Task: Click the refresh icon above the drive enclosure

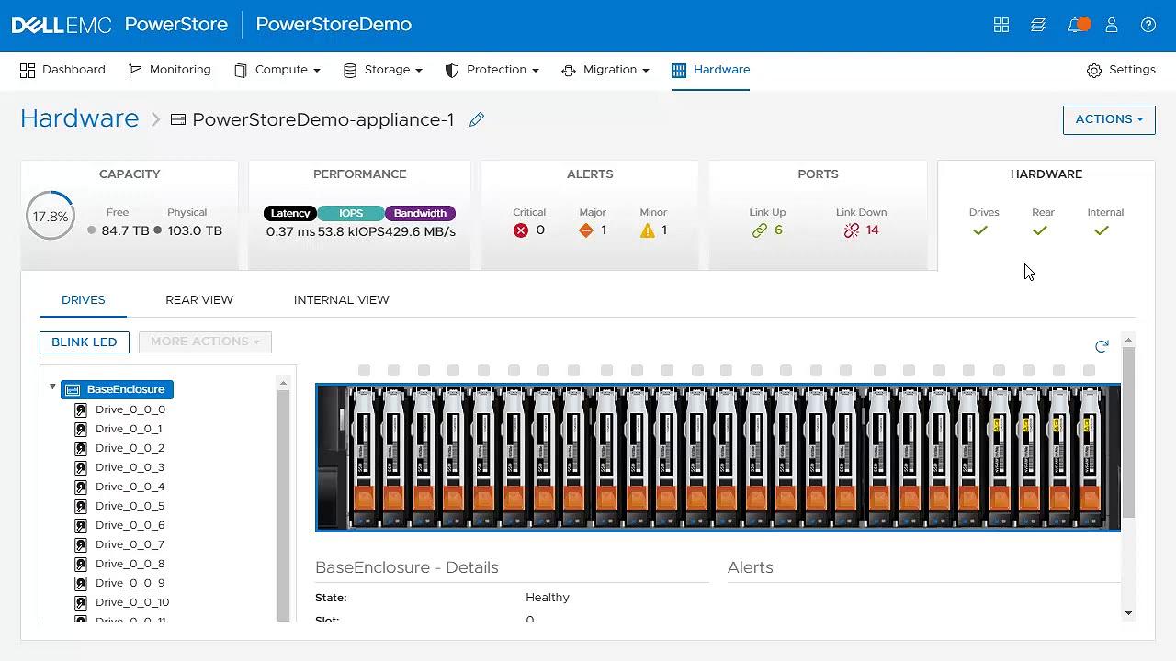Action: click(1102, 346)
